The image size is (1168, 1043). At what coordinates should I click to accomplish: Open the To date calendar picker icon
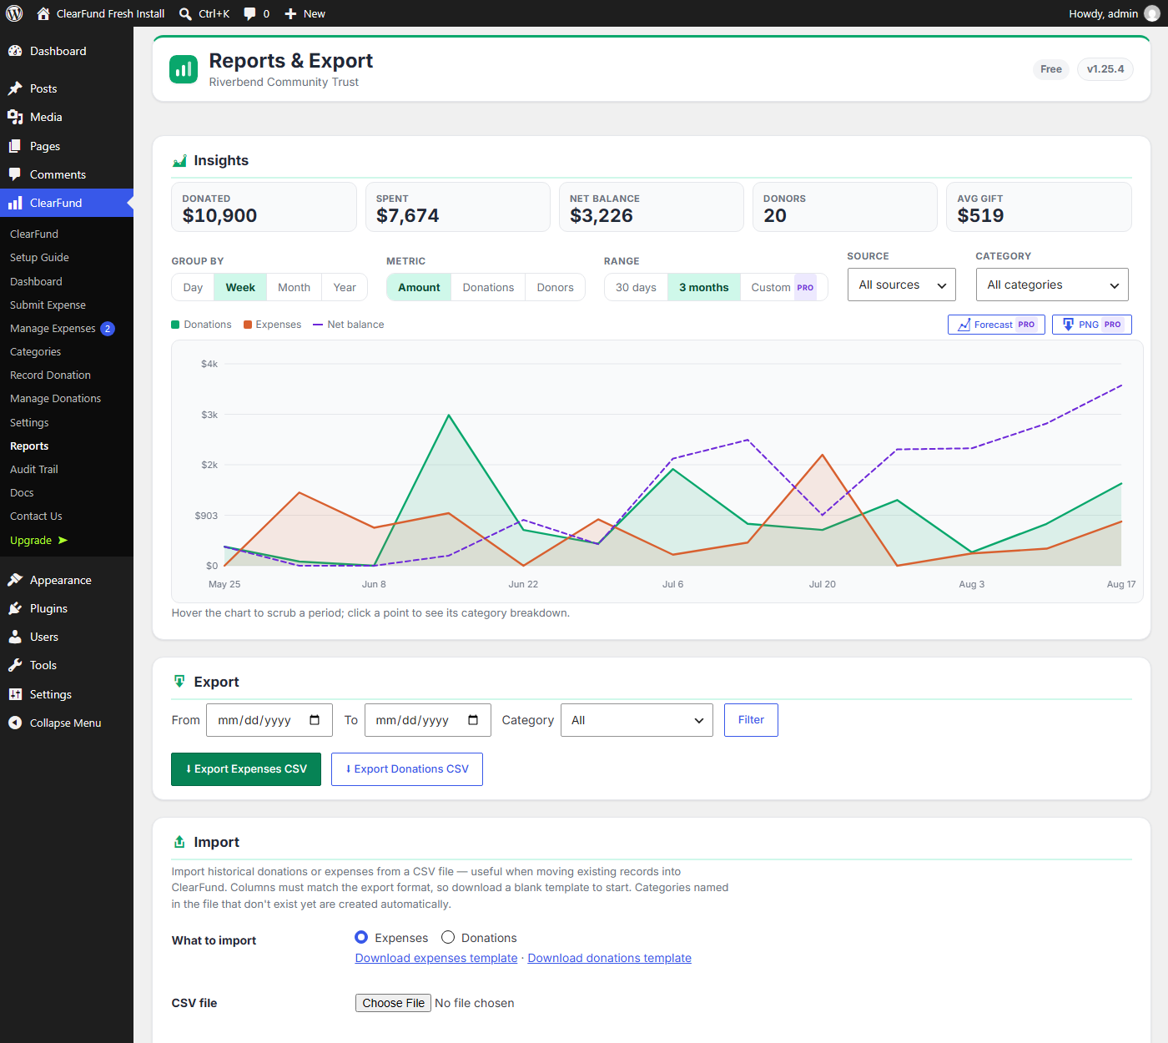tap(473, 720)
